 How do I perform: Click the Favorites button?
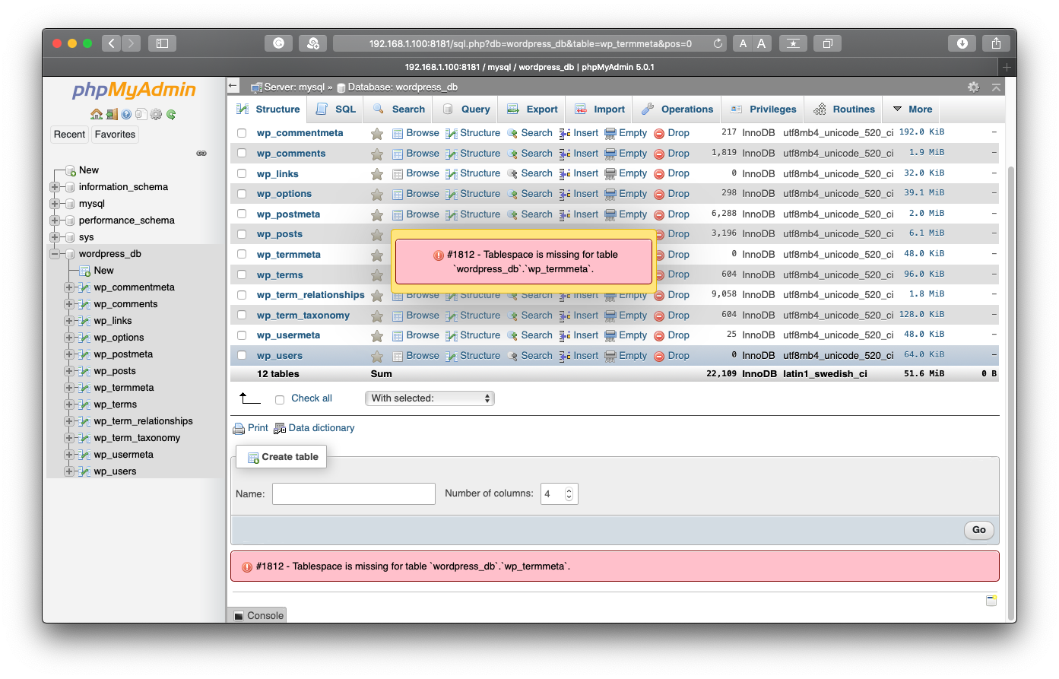(115, 135)
